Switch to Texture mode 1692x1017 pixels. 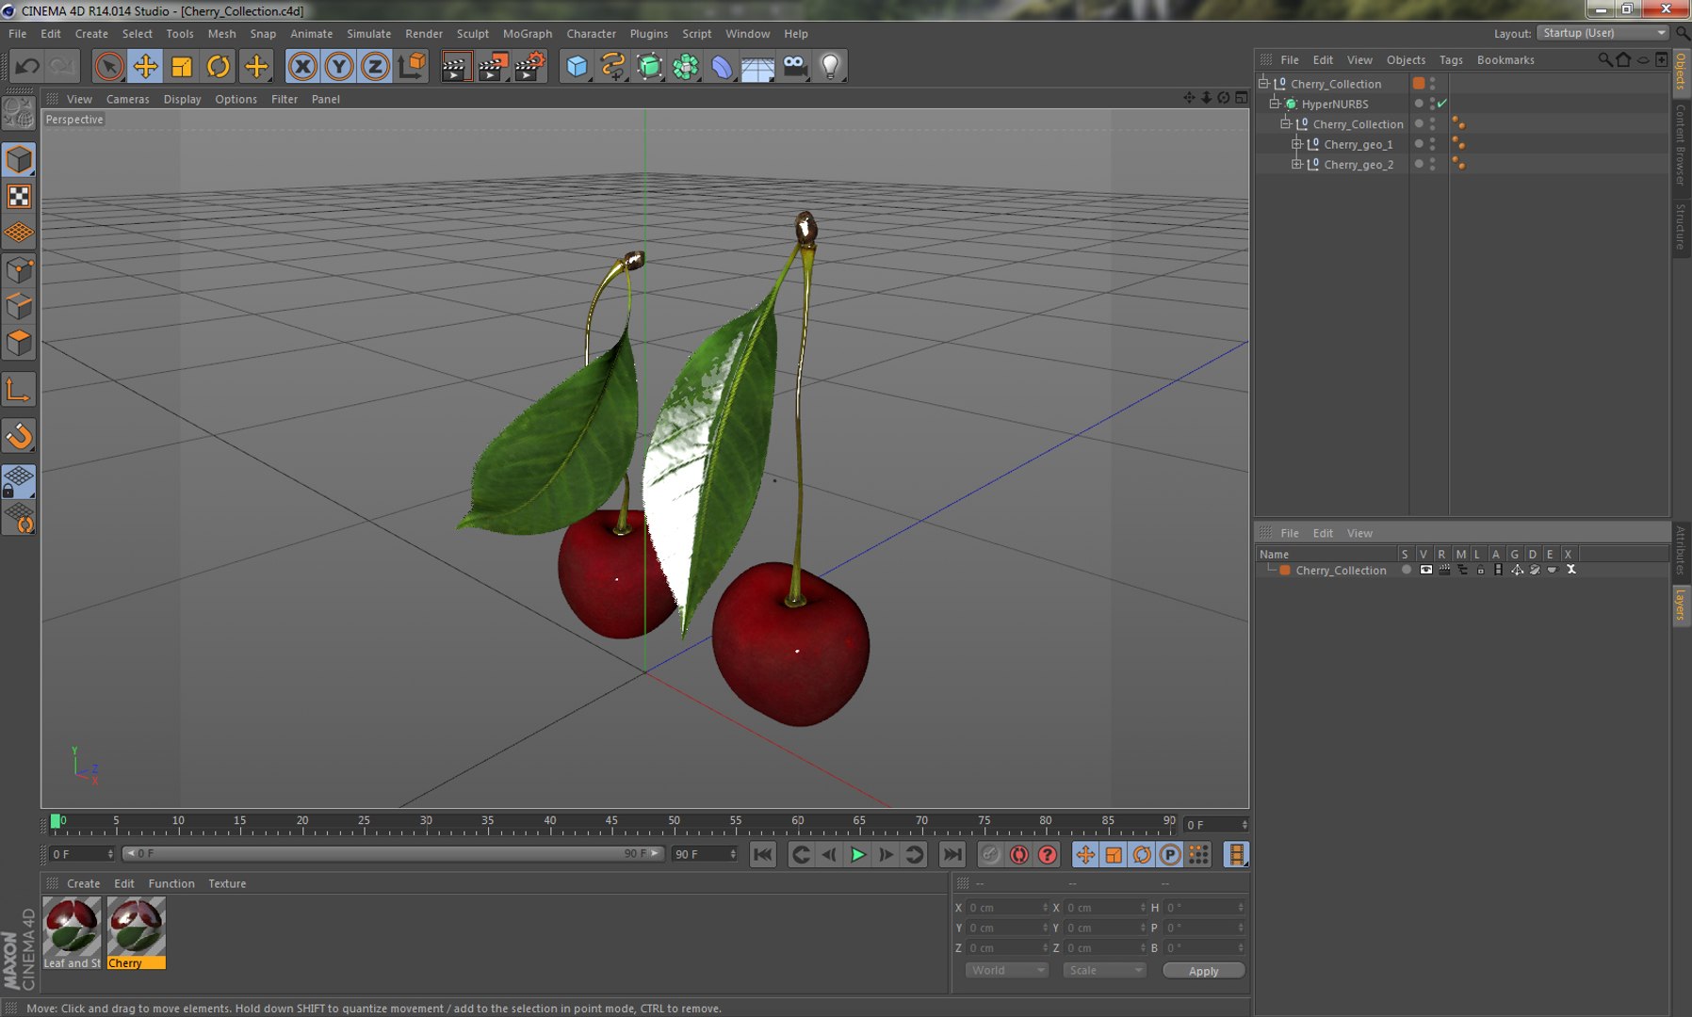[19, 196]
